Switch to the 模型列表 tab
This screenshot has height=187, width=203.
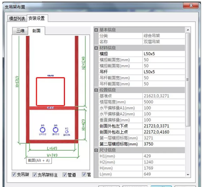17,19
